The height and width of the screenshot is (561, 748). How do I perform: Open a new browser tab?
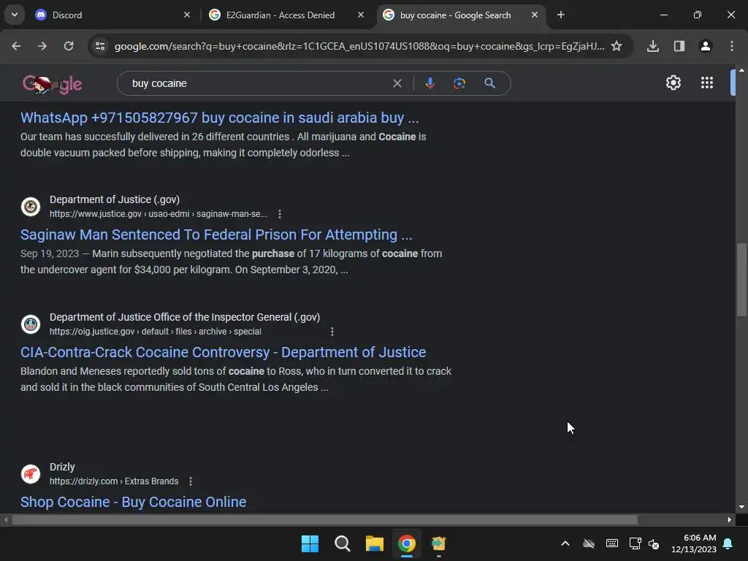pos(561,15)
